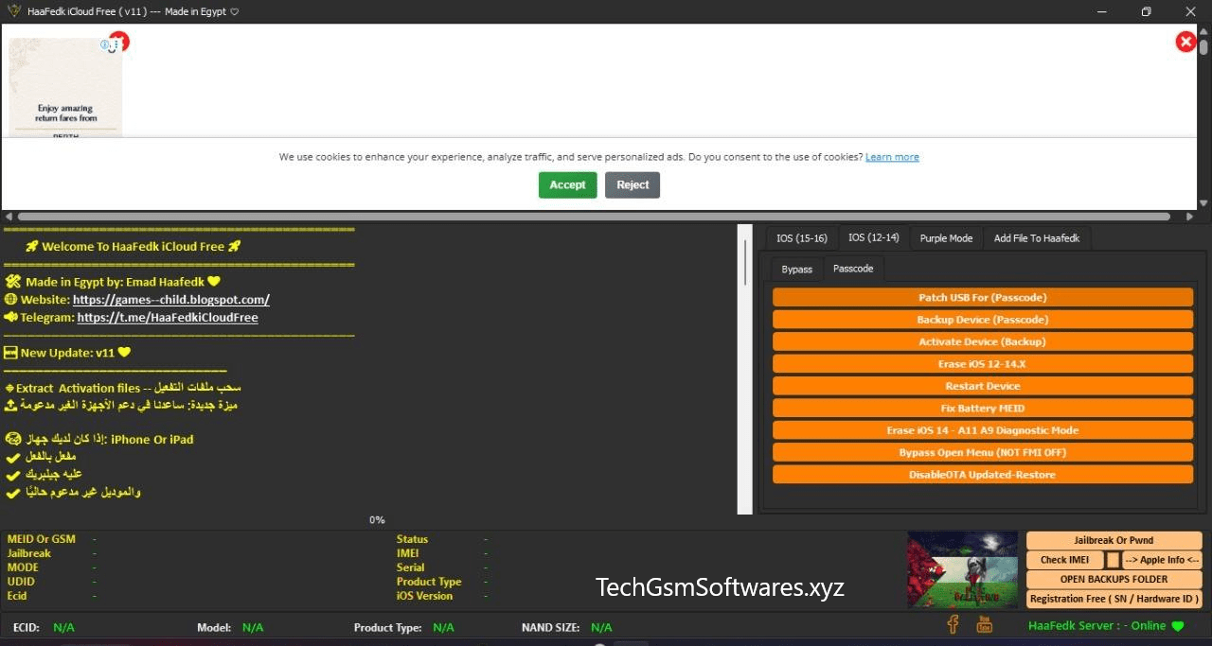
Task: Go to Add File To Haafedk tab
Action: [1037, 238]
